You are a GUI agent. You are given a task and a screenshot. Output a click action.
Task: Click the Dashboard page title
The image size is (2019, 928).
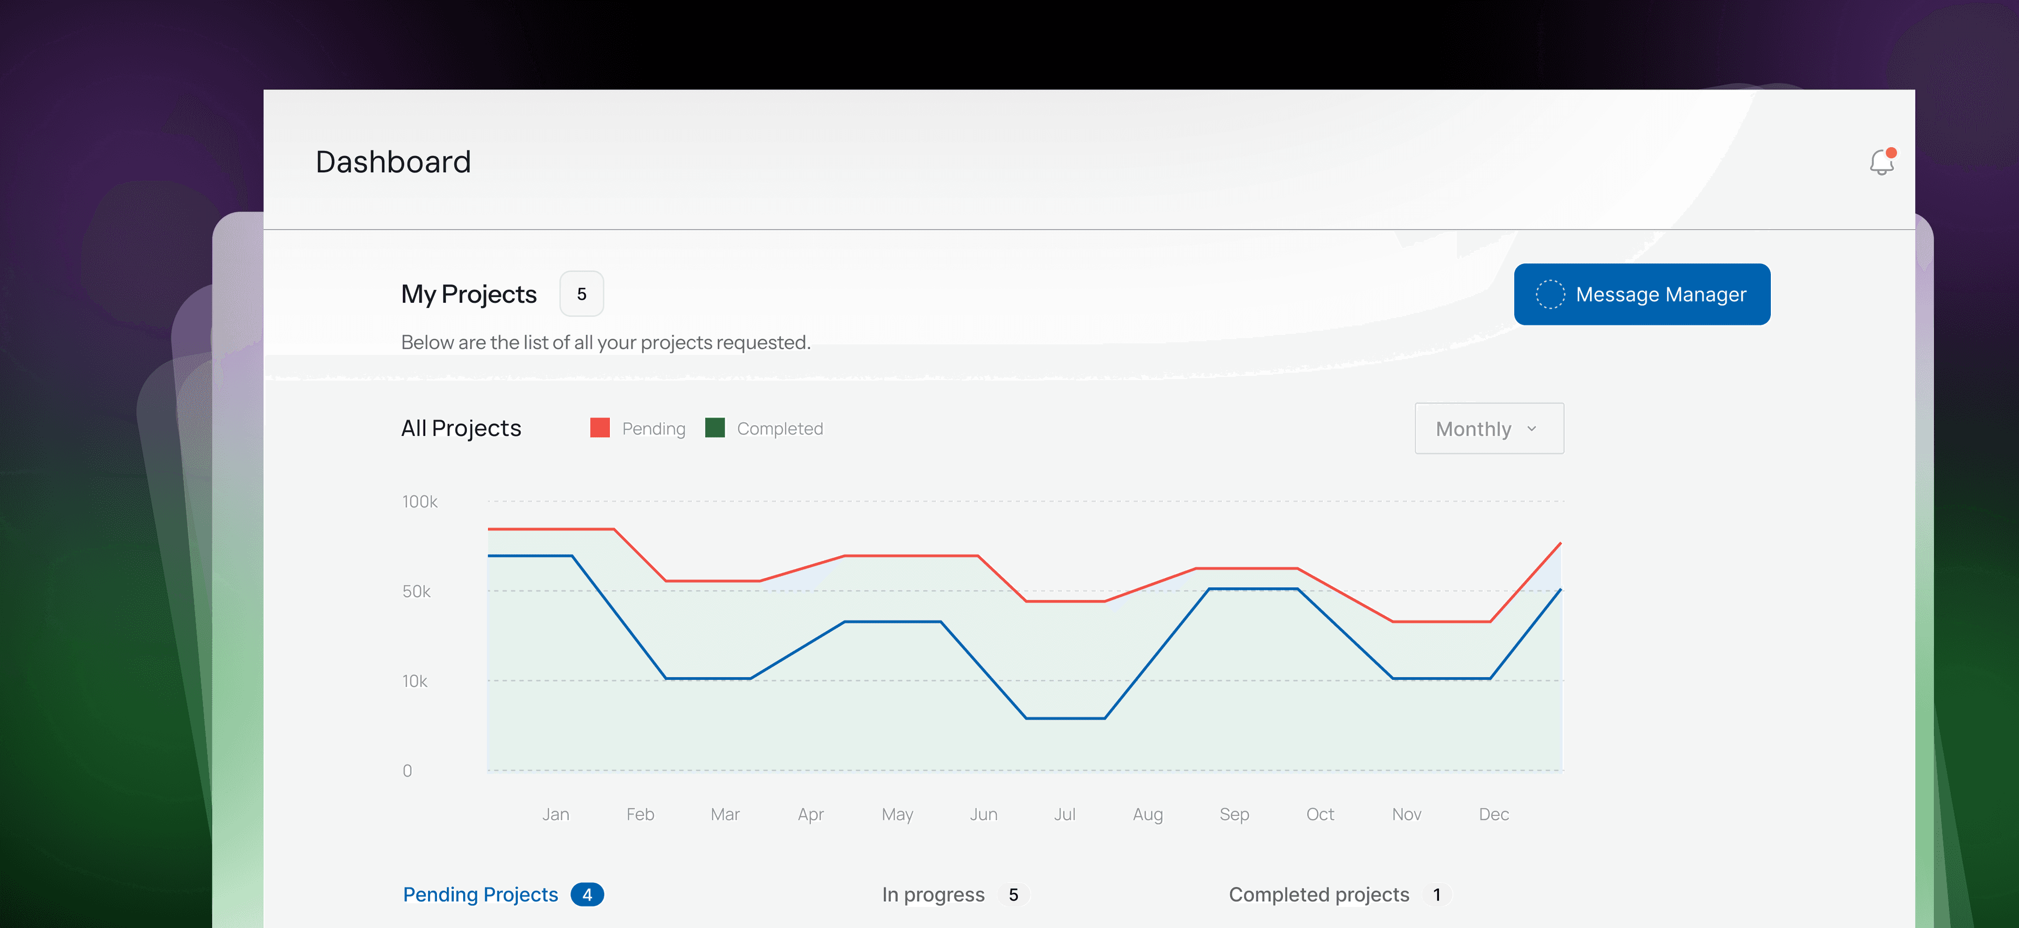(x=393, y=162)
